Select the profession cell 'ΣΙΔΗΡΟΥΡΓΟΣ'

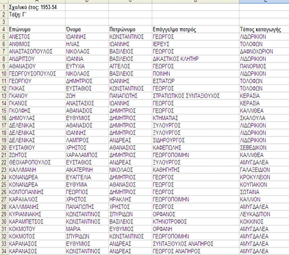point(195,140)
